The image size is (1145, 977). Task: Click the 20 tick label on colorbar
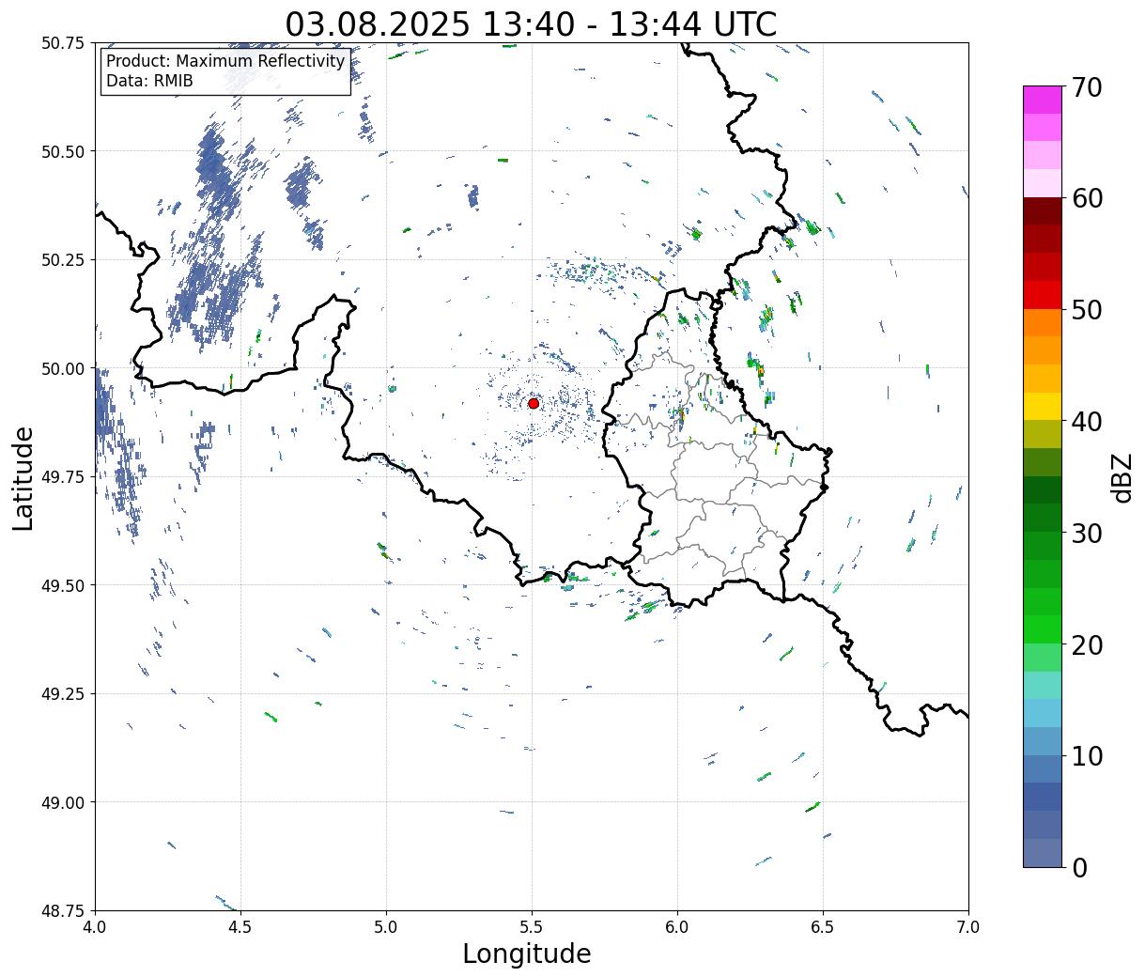1087,644
